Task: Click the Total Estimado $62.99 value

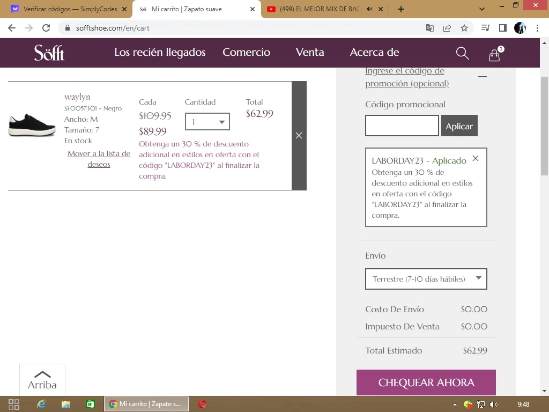Action: pos(475,351)
